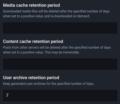This screenshot has height=104, width=120.
Task: Click the word "Media" in first heading
Action: point(9,5)
